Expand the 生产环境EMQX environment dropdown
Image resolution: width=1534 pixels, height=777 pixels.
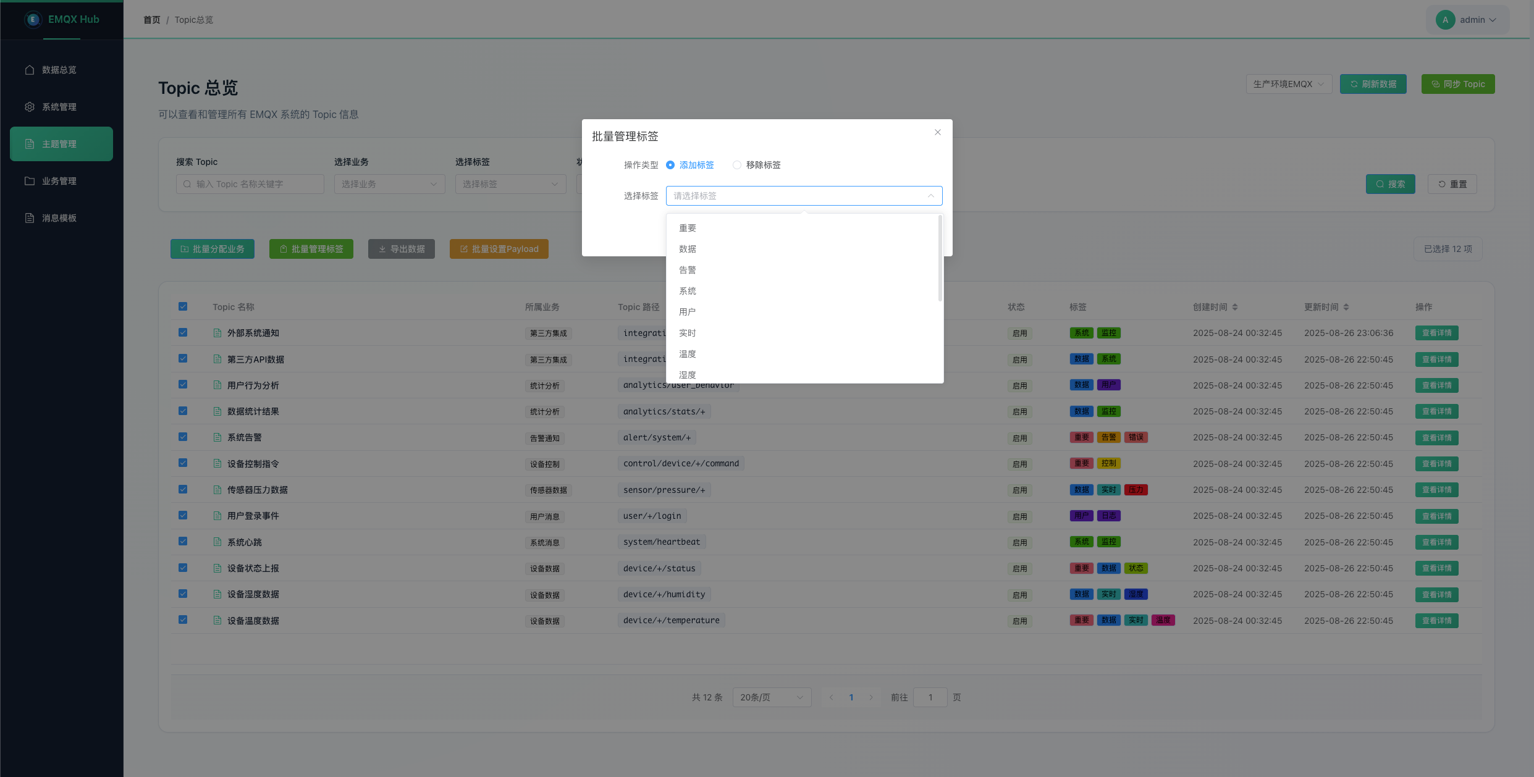click(1288, 84)
